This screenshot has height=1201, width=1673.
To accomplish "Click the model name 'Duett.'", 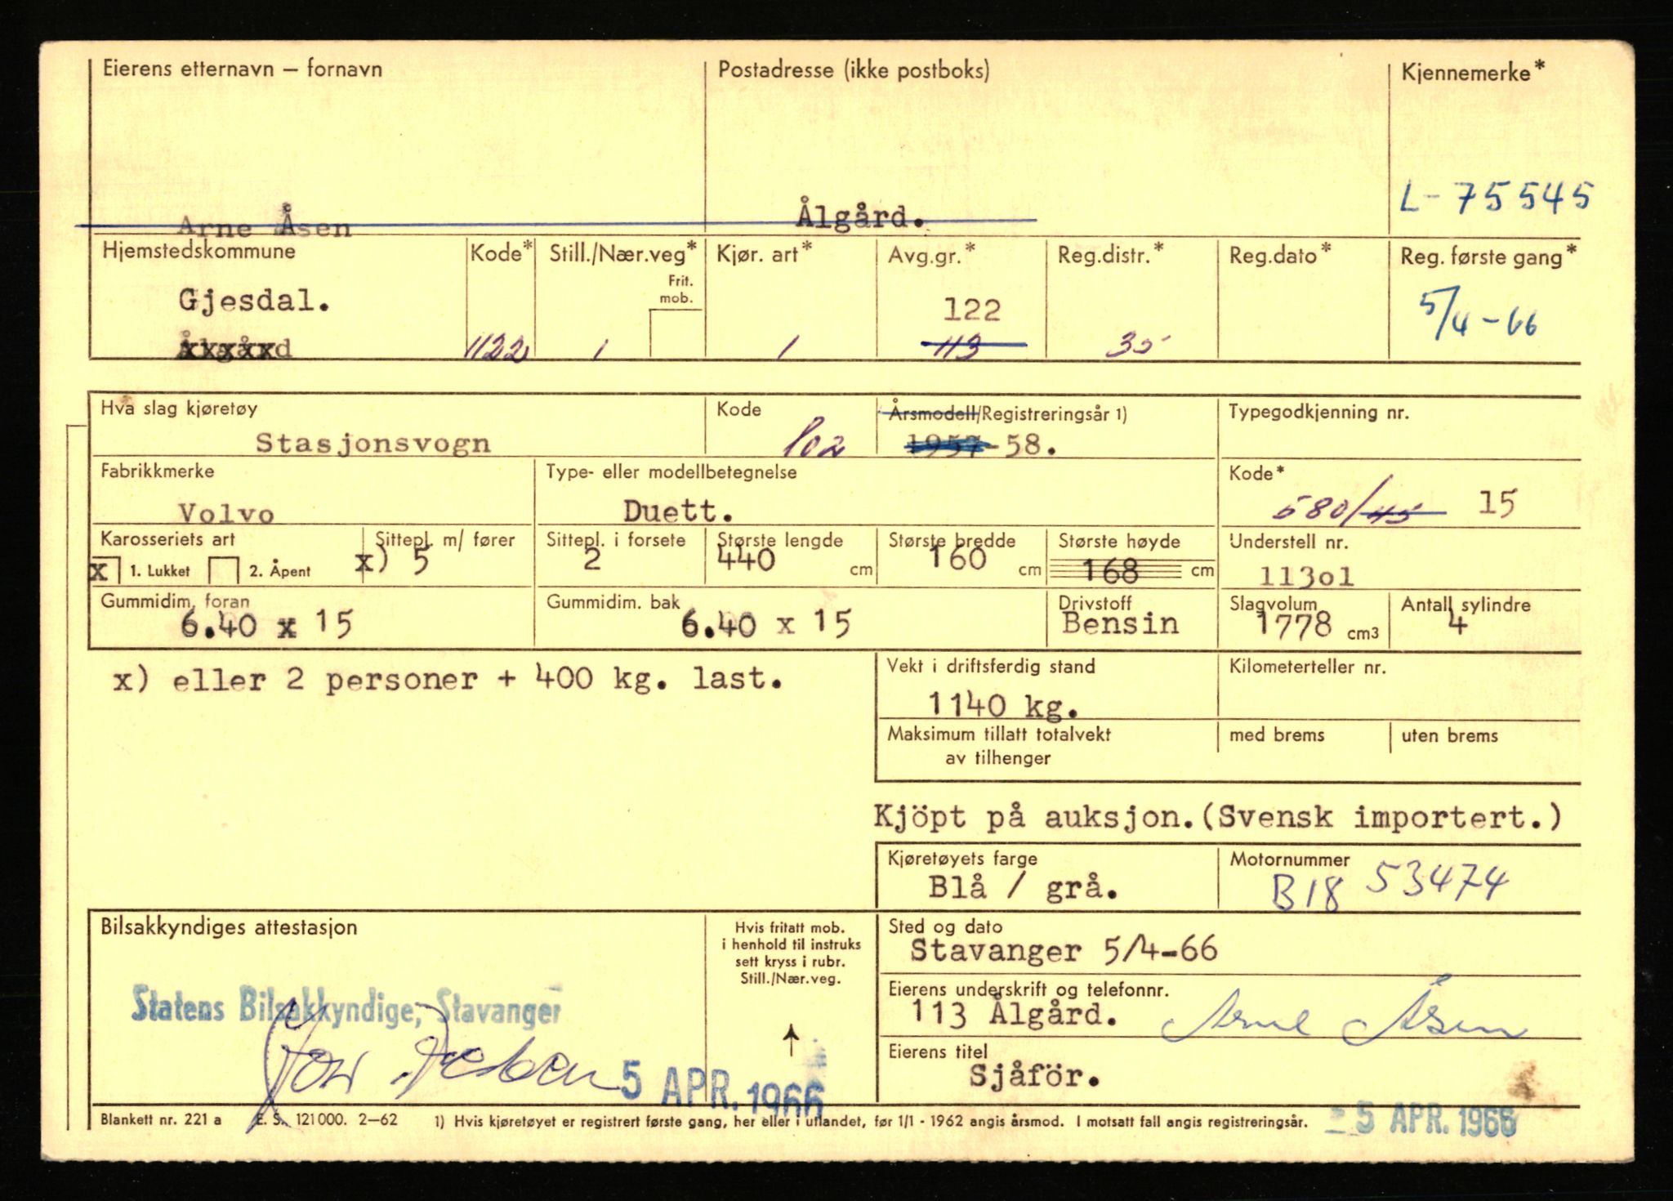I will [678, 511].
